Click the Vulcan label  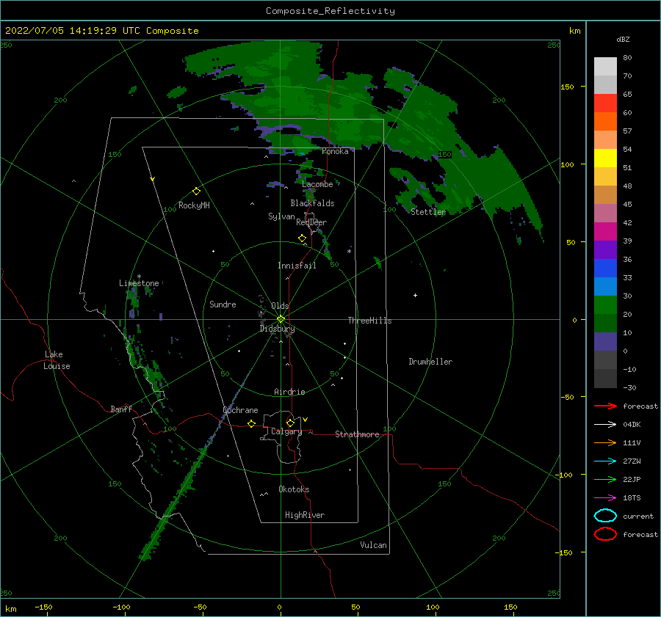click(x=374, y=545)
